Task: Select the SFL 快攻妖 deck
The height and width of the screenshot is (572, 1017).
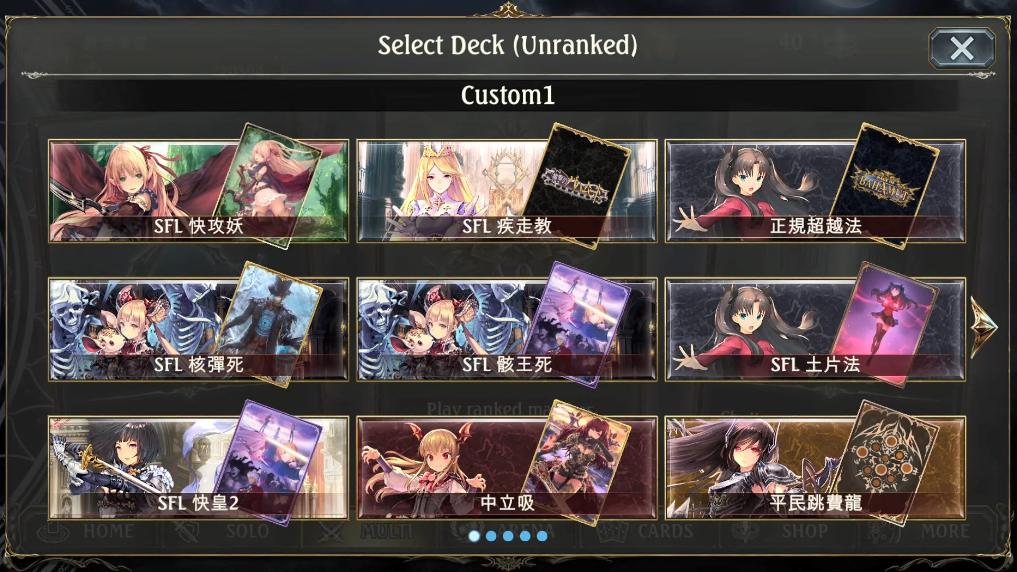Action: [198, 191]
